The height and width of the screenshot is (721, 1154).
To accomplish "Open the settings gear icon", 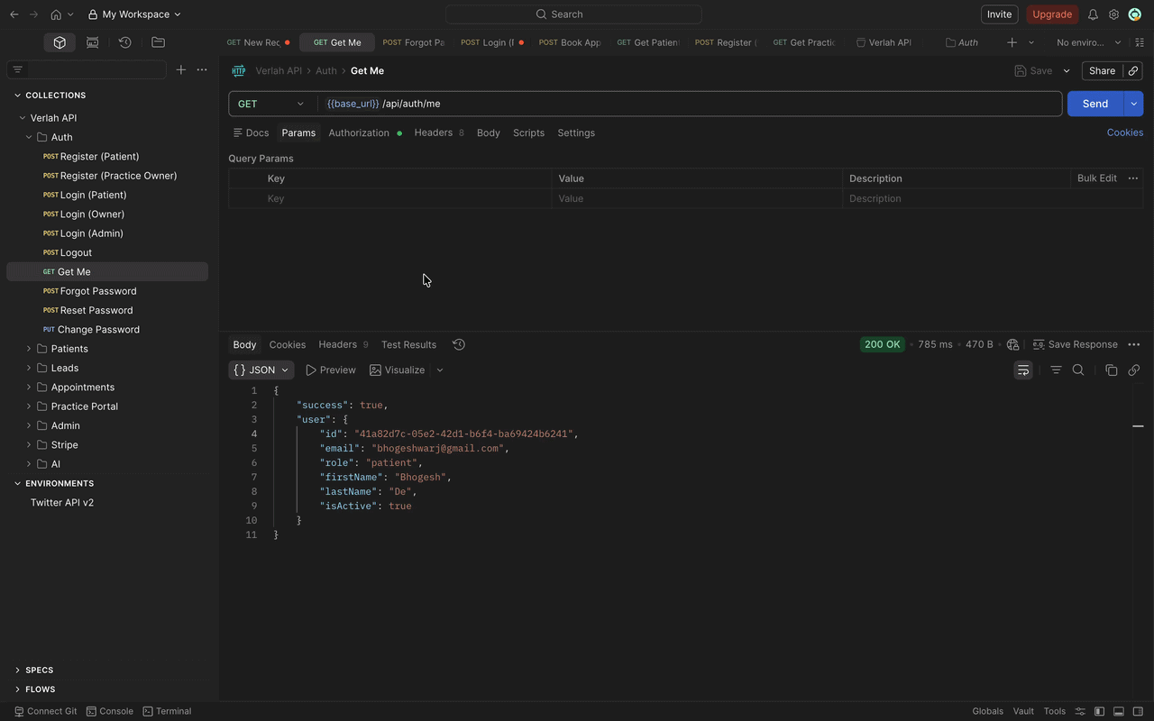I will 1113,14.
